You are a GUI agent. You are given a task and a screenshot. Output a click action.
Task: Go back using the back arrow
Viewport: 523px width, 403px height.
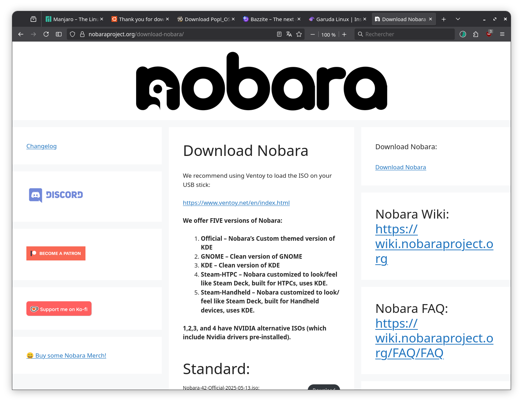coord(21,34)
